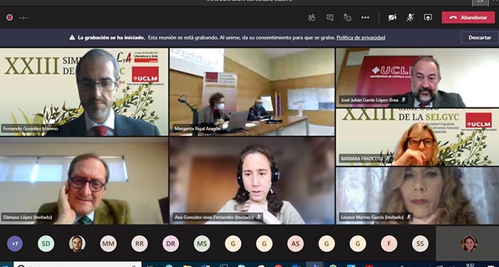The image size is (499, 267).
Task: Open the More actions ellipsis menu
Action: (x=365, y=18)
